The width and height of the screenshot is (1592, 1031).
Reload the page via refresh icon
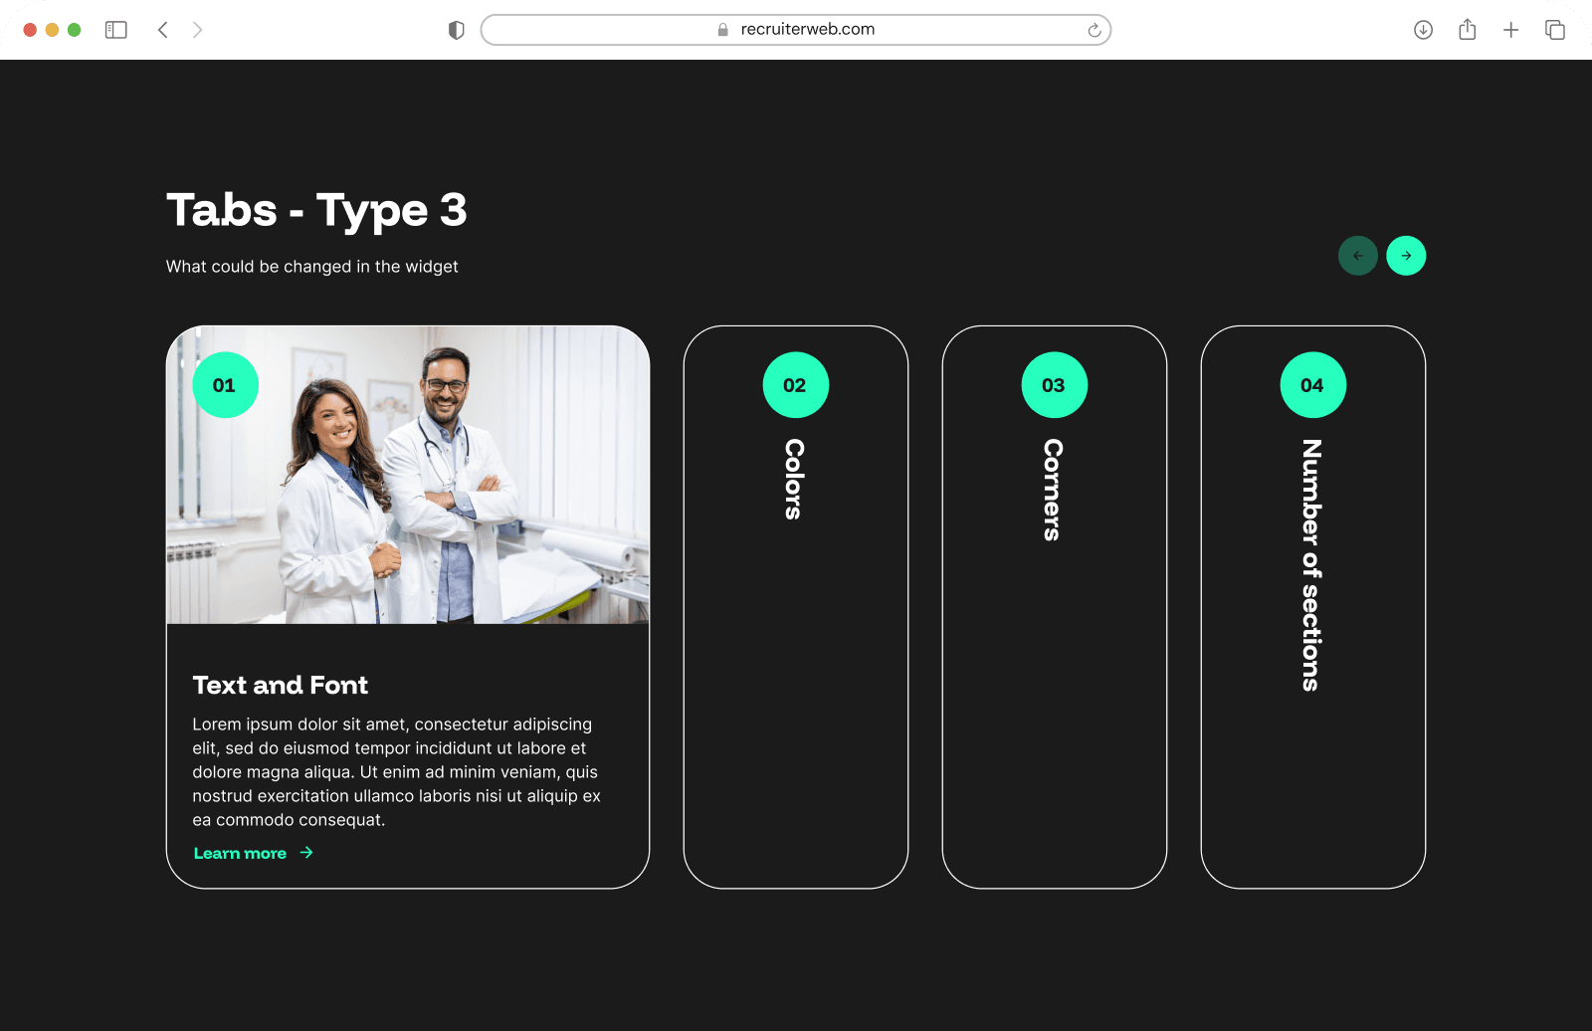[1094, 30]
